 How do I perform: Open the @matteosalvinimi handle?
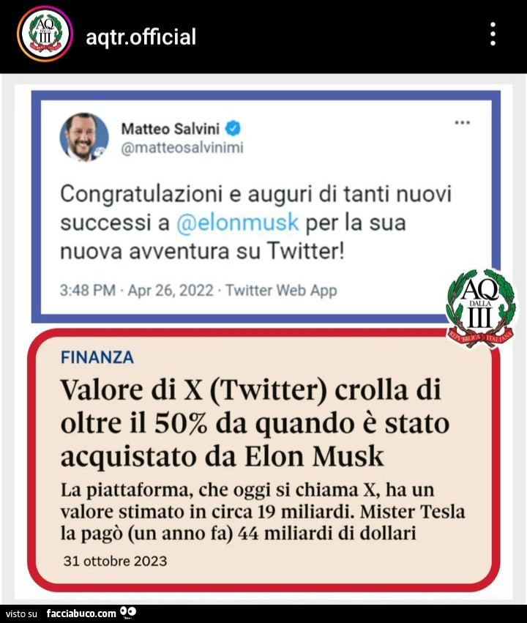(x=182, y=147)
